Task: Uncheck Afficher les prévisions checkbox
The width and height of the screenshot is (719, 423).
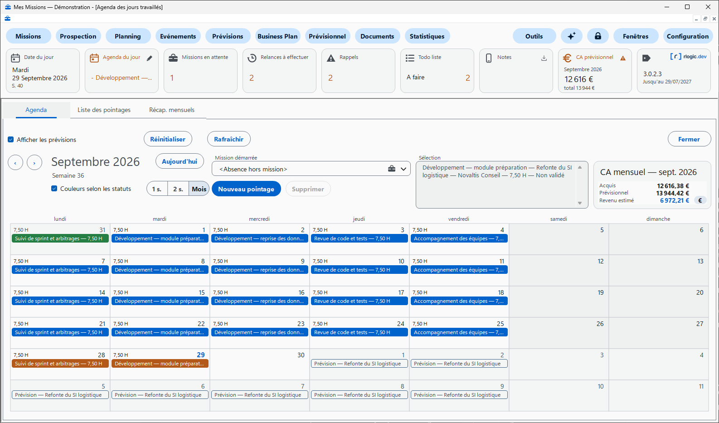Action: [11, 140]
